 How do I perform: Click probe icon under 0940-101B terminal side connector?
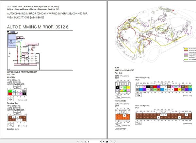click(x=139, y=123)
